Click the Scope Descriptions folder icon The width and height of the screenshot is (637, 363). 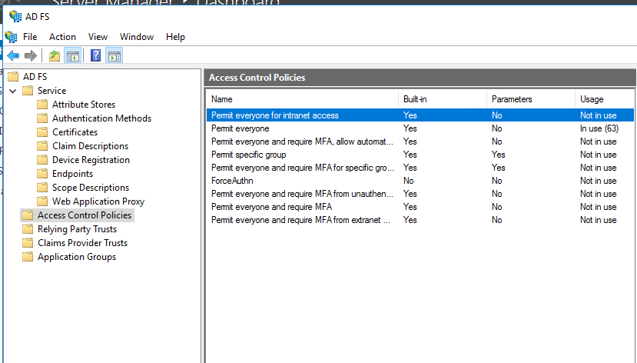42,188
